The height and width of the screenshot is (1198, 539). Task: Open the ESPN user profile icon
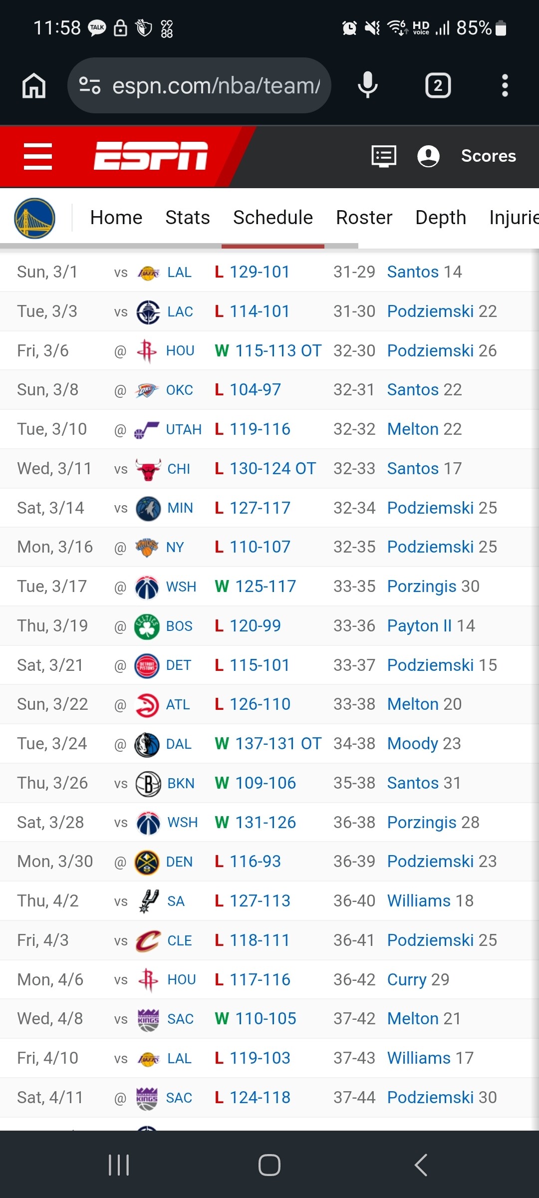pyautogui.click(x=428, y=156)
